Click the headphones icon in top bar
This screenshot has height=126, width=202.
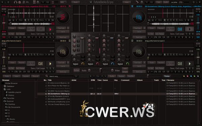point(15,2)
